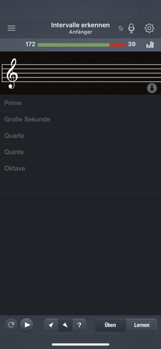Choose Quarte as the answer
161x349 pixels.
pos(80,136)
